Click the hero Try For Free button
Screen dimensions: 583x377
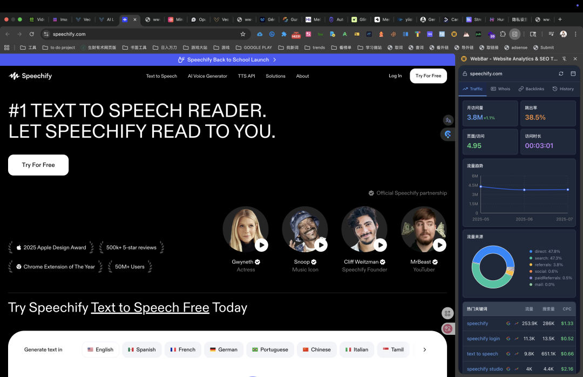[x=38, y=165]
